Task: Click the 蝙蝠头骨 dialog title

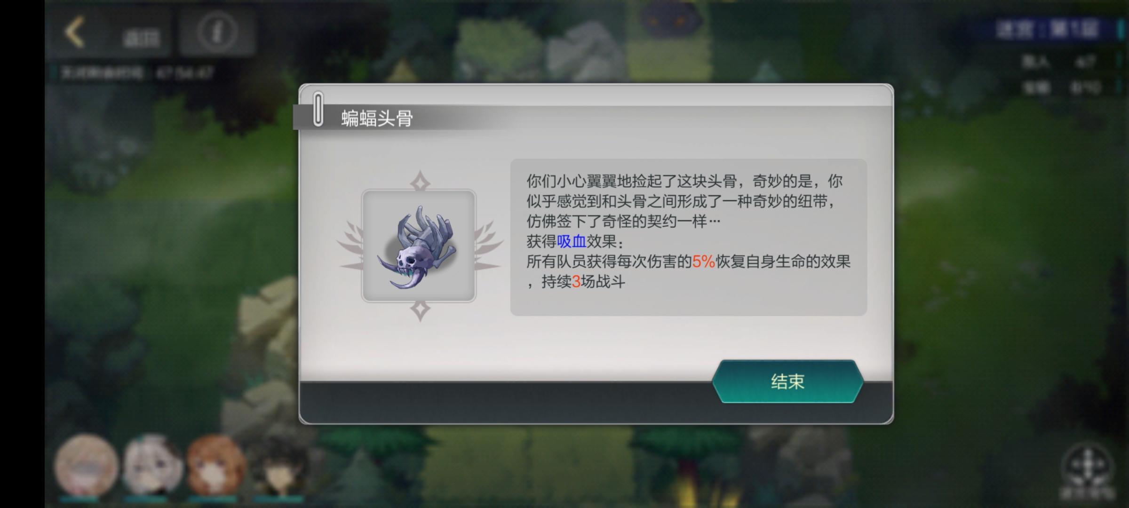Action: point(377,118)
